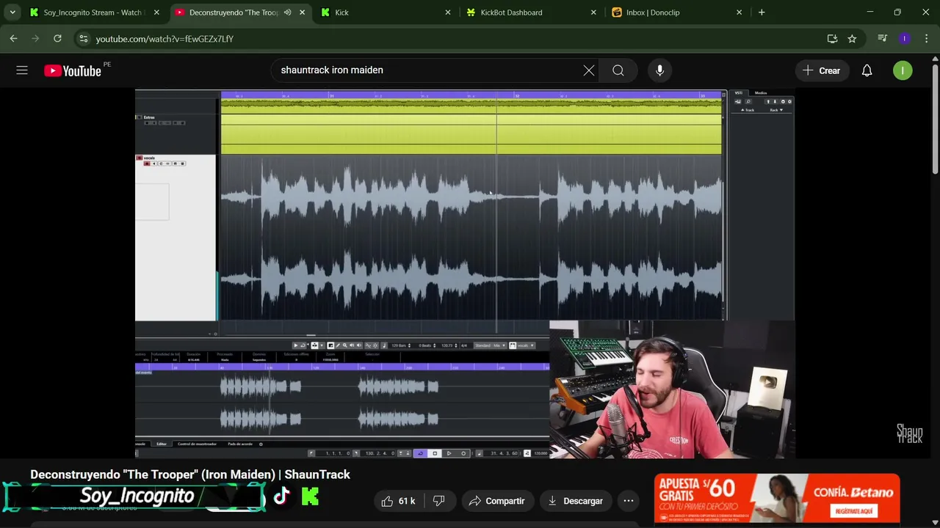940x528 pixels.
Task: Adjust the 129 Bars stepper
Action: click(x=410, y=345)
